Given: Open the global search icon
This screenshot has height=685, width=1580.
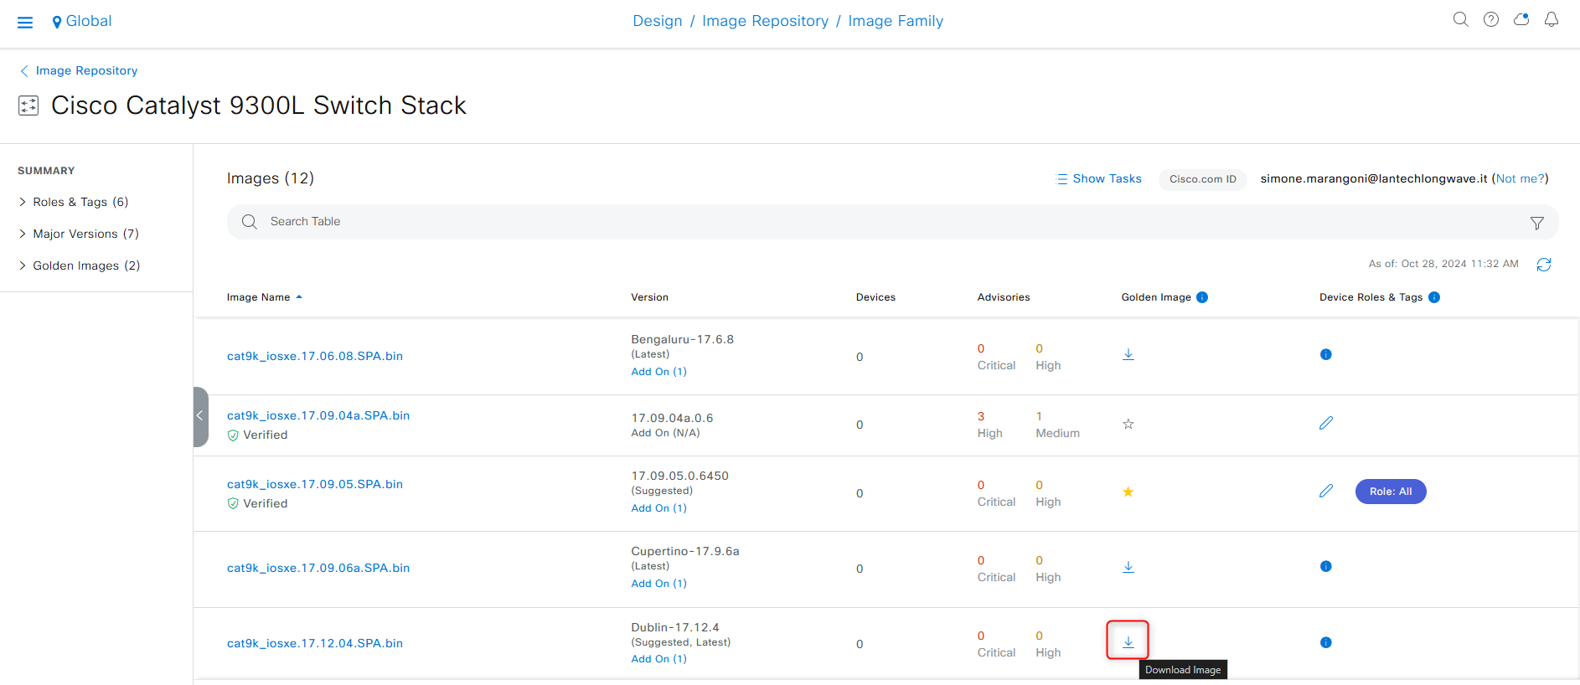Looking at the screenshot, I should (x=1460, y=19).
